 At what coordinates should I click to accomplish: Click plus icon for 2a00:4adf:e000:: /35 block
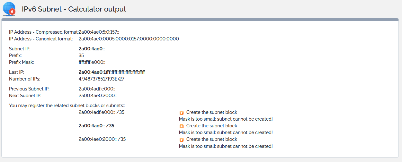[x=182, y=113]
